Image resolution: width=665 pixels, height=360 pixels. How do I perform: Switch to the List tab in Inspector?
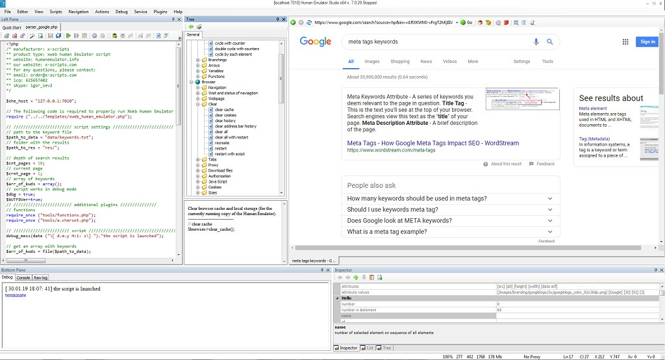(x=368, y=348)
